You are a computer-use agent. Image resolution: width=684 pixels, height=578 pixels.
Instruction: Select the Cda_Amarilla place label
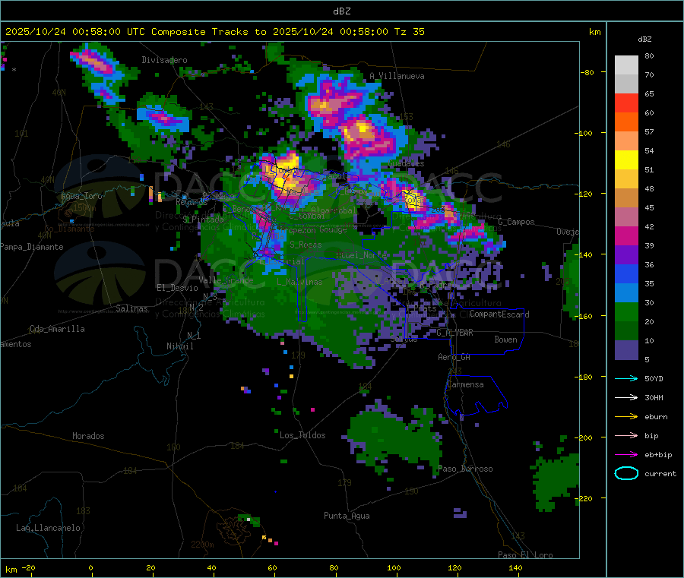click(57, 329)
